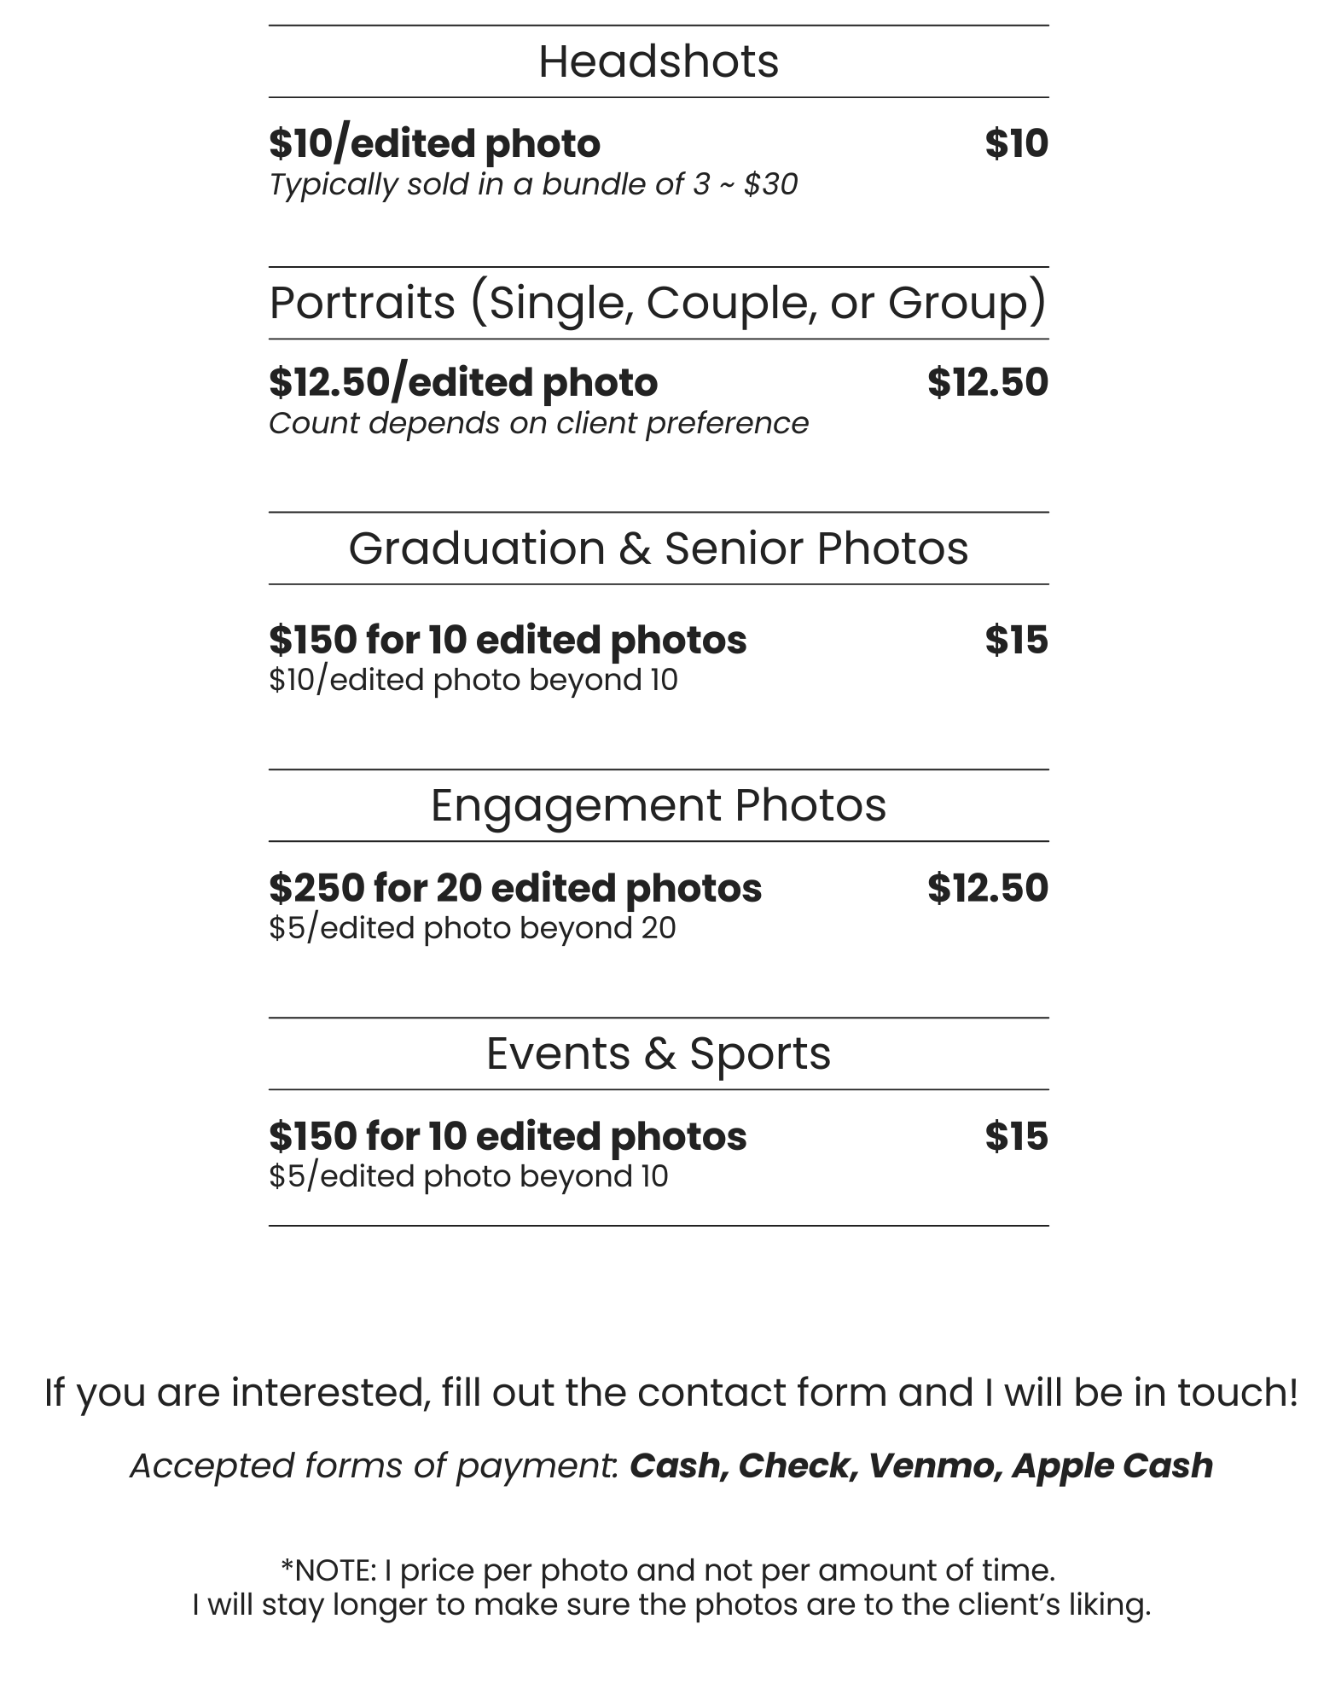Click "$250 for 20 edited photos" text
1318x1706 pixels.
tap(515, 888)
